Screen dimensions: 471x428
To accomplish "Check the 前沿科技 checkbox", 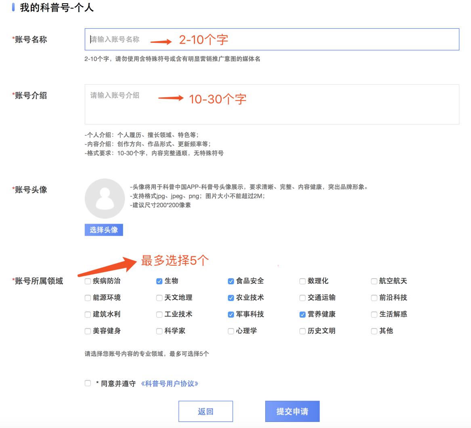I will [374, 298].
